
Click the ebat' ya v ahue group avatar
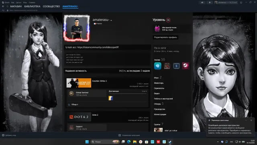tap(158, 130)
